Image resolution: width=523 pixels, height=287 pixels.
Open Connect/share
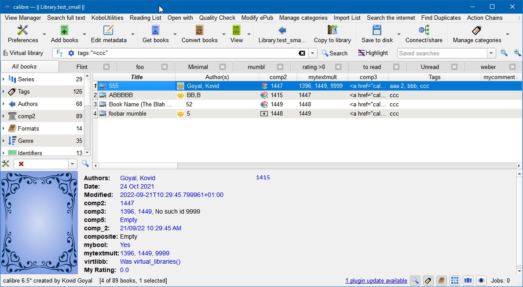pyautogui.click(x=424, y=34)
